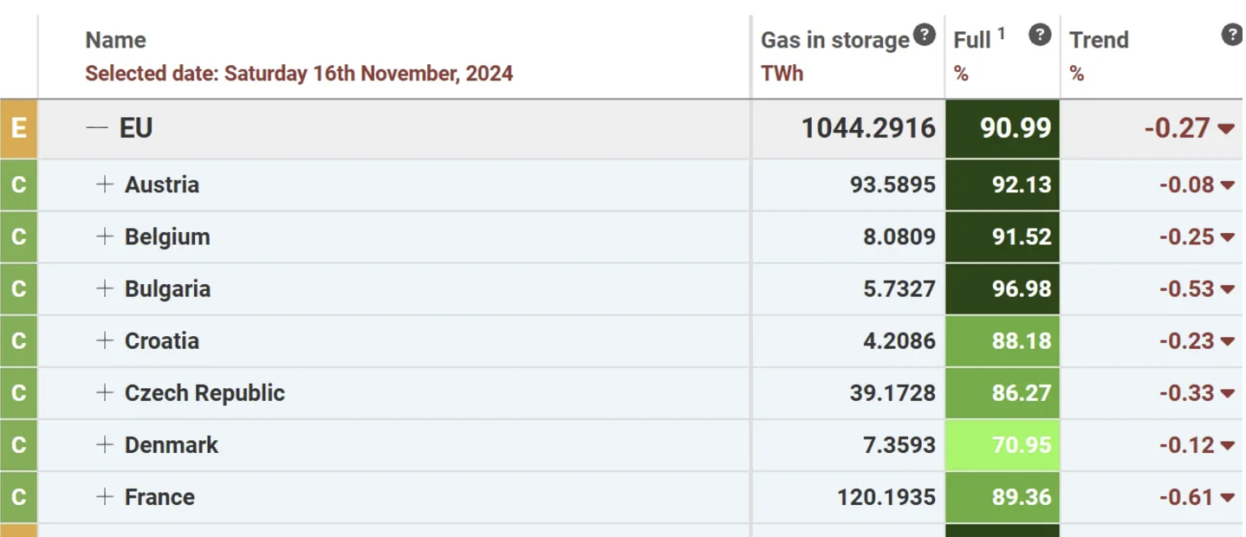Click the green C badge for Austria
The image size is (1246, 537).
point(18,184)
